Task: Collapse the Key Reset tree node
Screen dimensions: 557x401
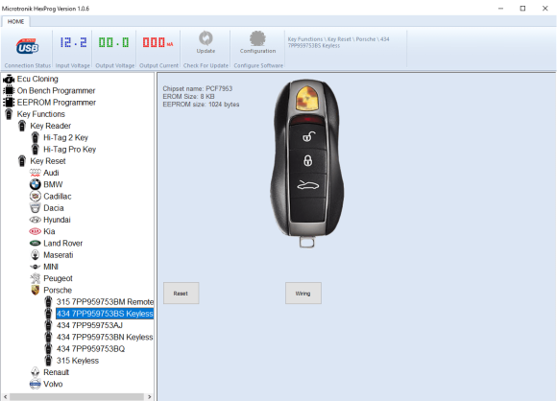Action: [x=48, y=161]
